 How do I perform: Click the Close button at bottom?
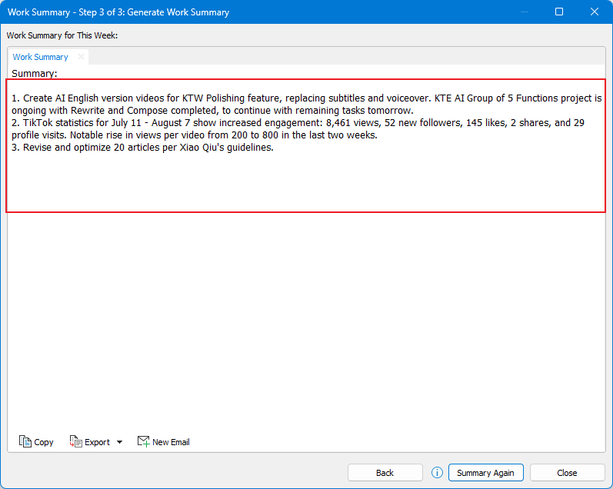pyautogui.click(x=568, y=473)
